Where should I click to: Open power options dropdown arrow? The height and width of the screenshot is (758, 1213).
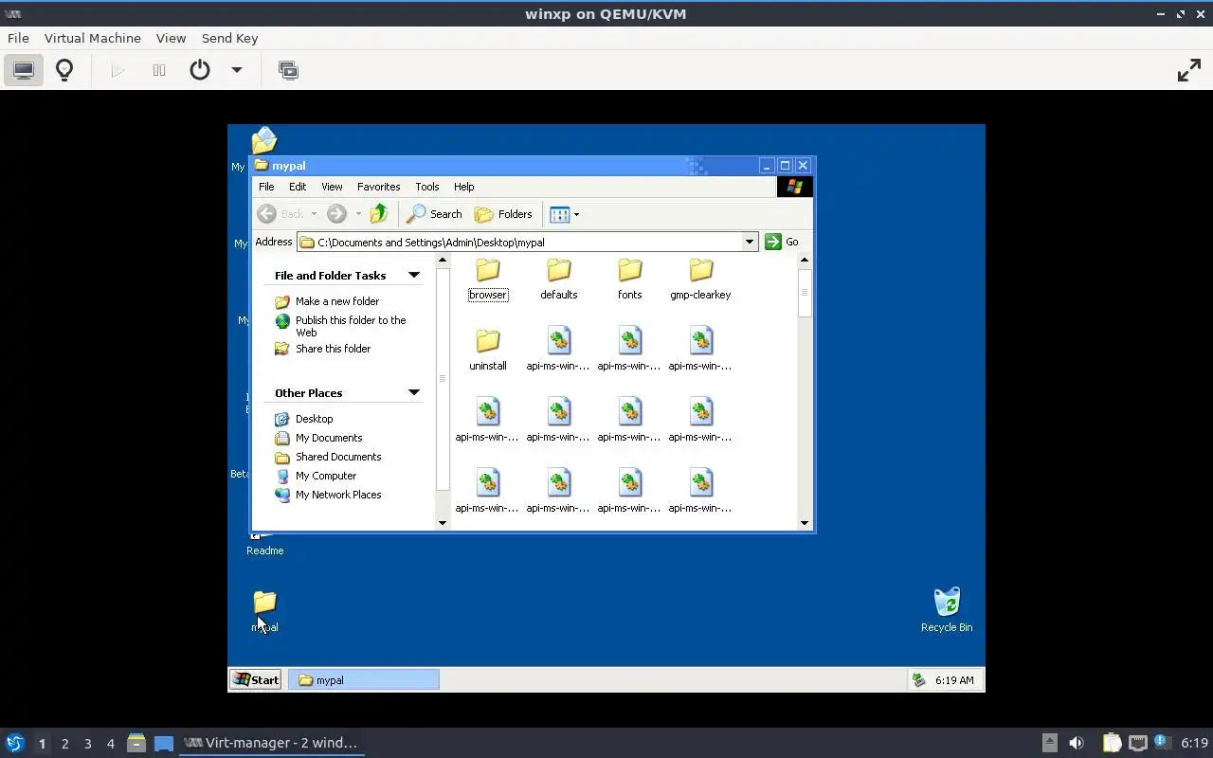point(237,70)
